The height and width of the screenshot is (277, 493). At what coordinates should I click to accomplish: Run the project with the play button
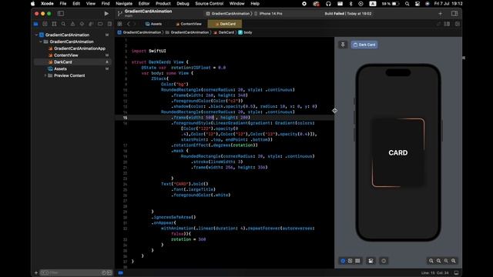[106, 14]
